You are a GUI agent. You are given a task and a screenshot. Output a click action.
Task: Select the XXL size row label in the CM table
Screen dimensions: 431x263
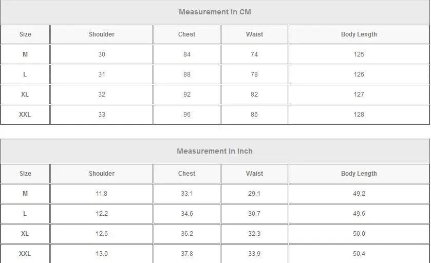pyautogui.click(x=25, y=115)
